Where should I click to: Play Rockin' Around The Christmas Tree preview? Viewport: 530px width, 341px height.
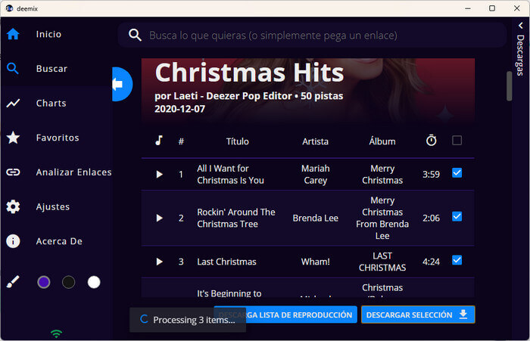(159, 218)
